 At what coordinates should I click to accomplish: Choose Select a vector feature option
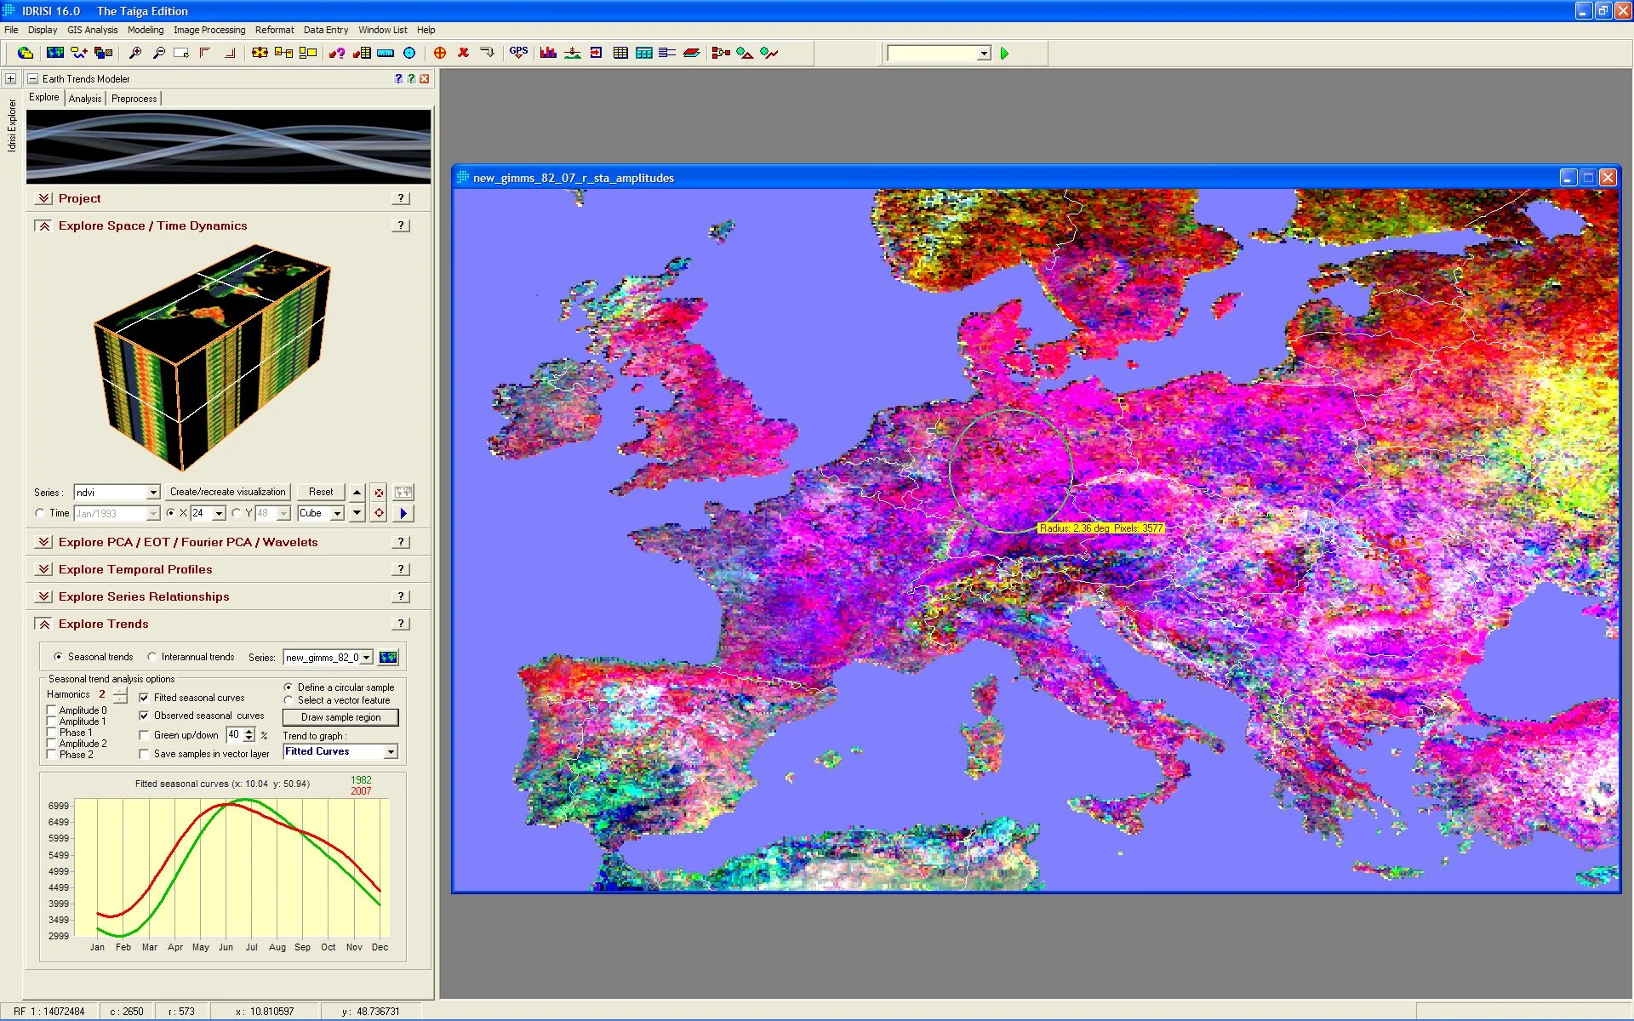tap(289, 700)
